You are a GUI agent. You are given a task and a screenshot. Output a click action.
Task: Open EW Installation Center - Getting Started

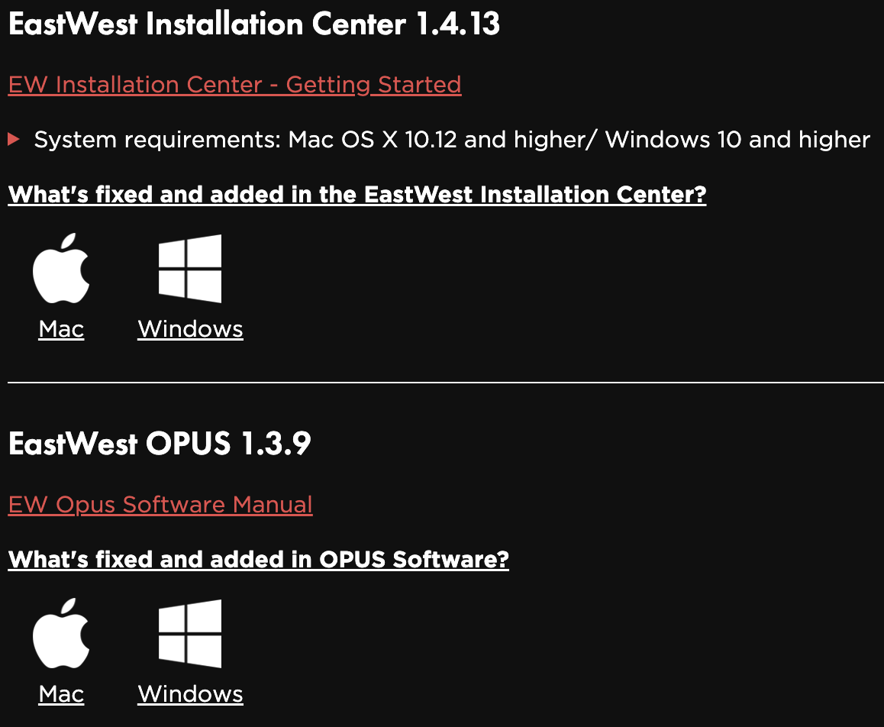[x=234, y=84]
